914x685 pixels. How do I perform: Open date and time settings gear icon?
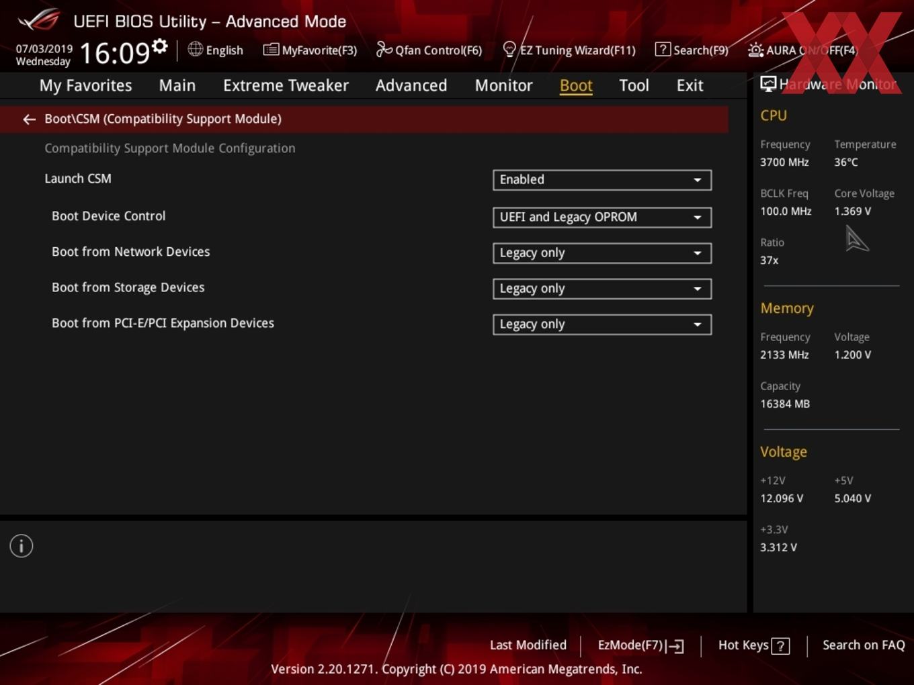pos(160,46)
